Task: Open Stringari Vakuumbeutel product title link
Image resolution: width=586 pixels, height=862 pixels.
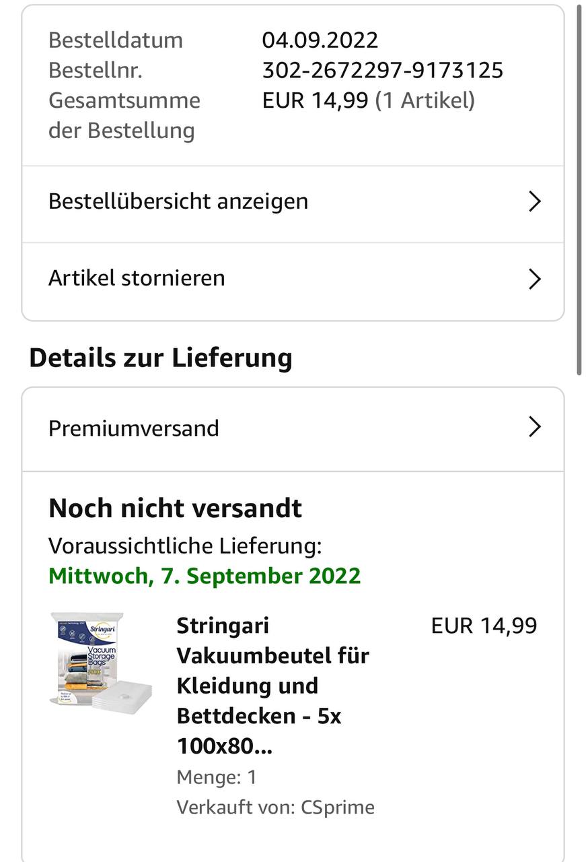Action: (x=272, y=686)
